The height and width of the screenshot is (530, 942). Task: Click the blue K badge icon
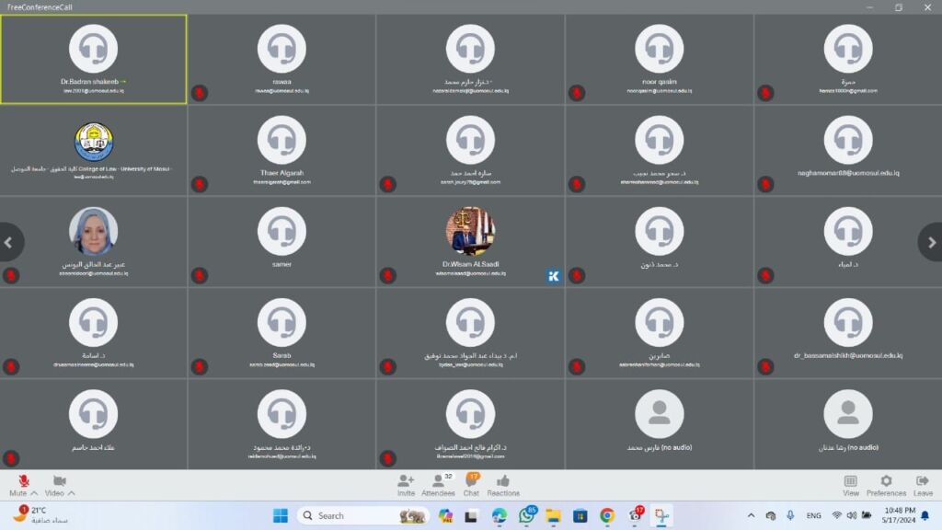click(553, 275)
